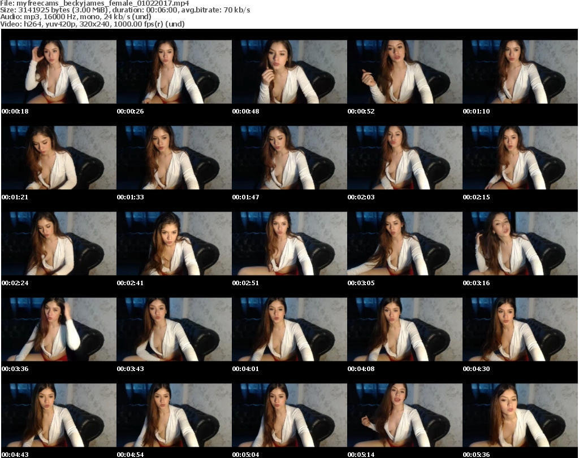Click the timestamp text '00:04:43'
This screenshot has width=579, height=458.
tap(15, 455)
